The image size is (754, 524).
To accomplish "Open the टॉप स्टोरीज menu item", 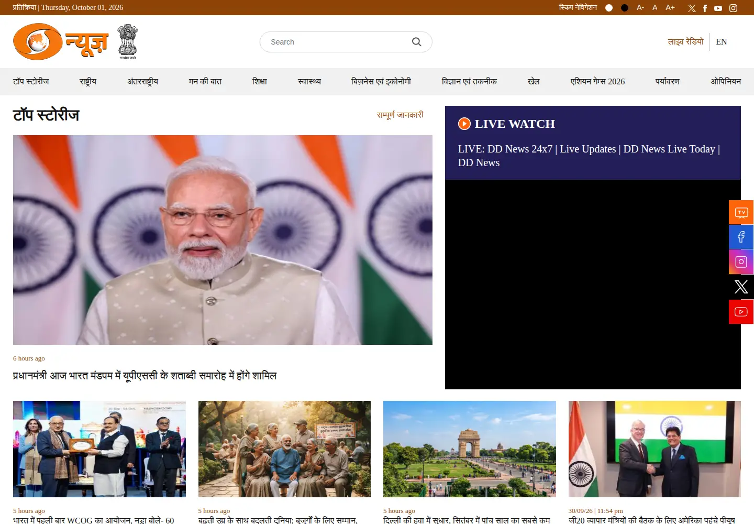I will click(31, 81).
